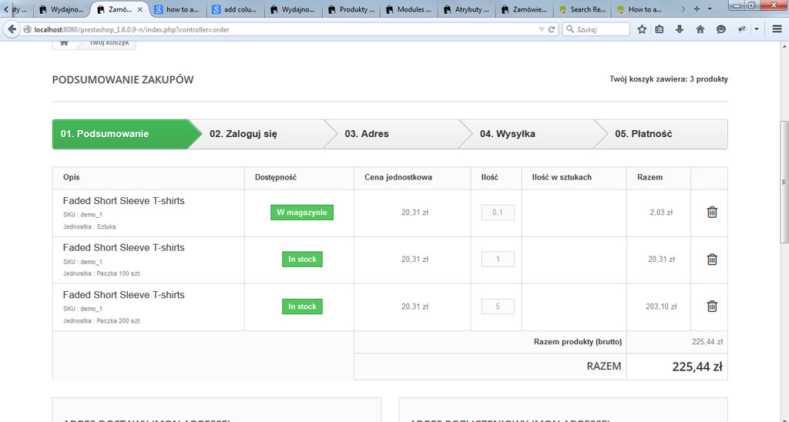Click 'Jednostka : Paczka 200 szt.' text

coord(102,321)
